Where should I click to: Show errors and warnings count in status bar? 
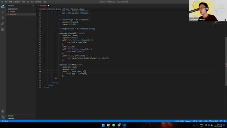(5, 121)
